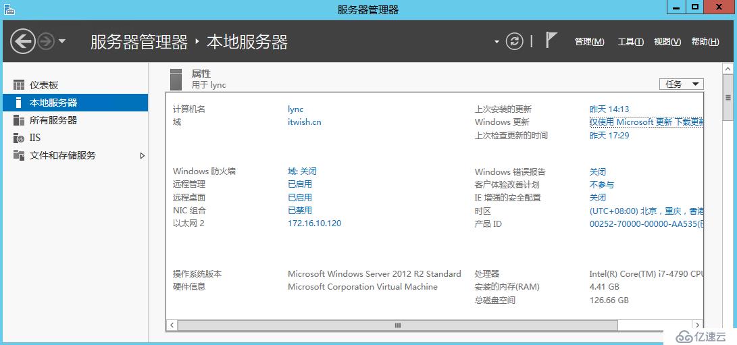Click the text Microsoft Corporation Virtual Machine
Image resolution: width=737 pixels, height=345 pixels.
[x=362, y=287]
